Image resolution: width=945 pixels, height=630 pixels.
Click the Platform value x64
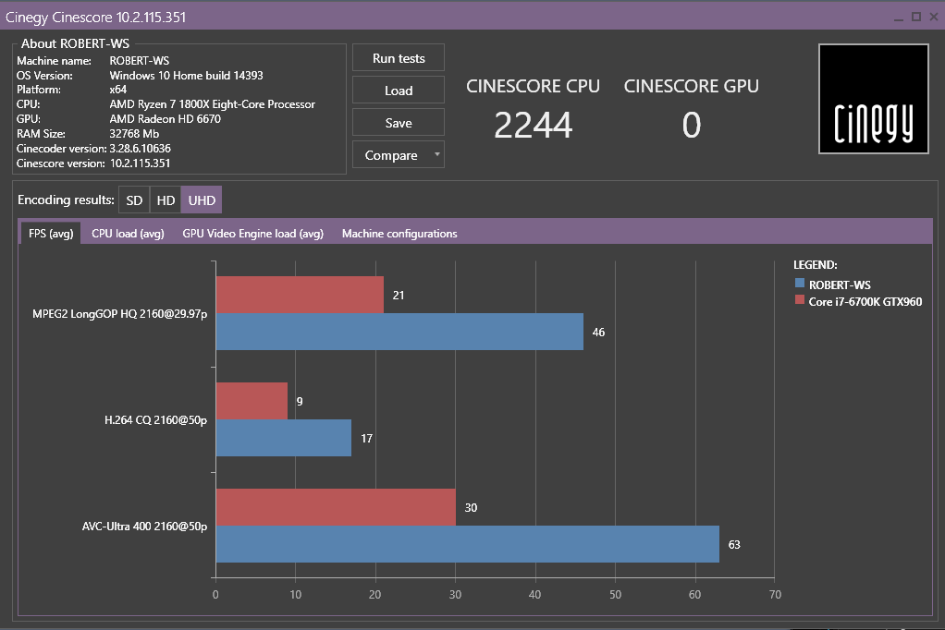tap(118, 90)
